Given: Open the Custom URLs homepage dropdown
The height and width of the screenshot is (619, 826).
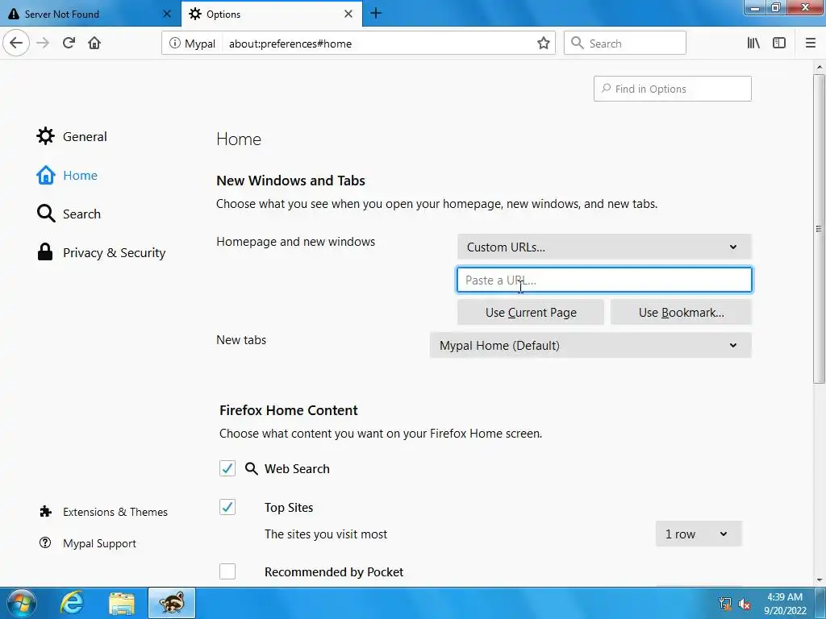Looking at the screenshot, I should 604,247.
